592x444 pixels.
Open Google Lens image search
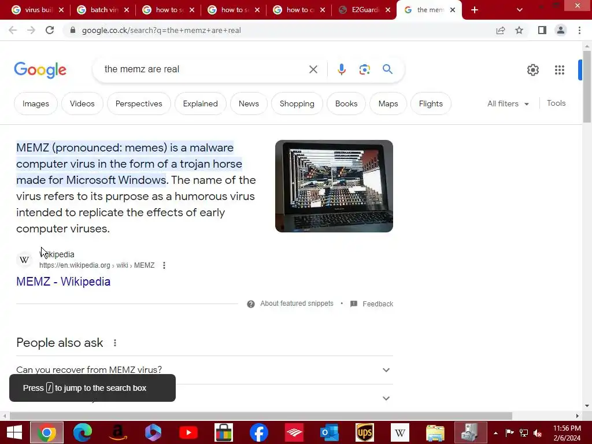click(364, 69)
